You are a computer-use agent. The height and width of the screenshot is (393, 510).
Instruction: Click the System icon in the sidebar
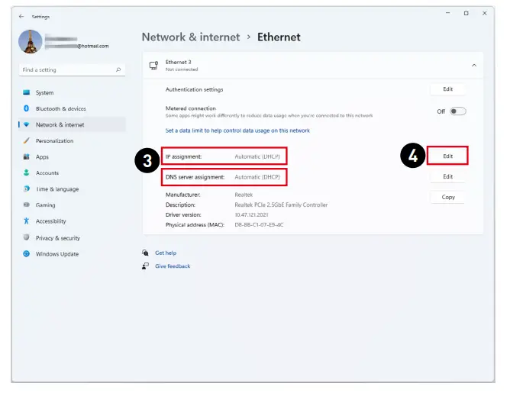(27, 93)
